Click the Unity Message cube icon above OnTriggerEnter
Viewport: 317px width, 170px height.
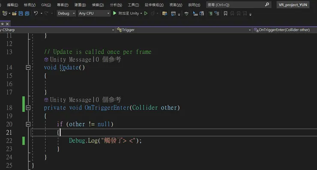tap(46, 100)
